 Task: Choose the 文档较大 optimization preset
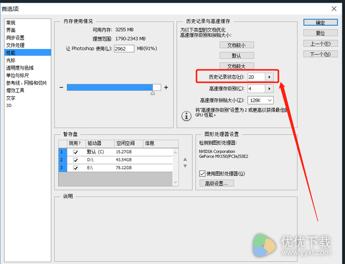[x=237, y=66]
